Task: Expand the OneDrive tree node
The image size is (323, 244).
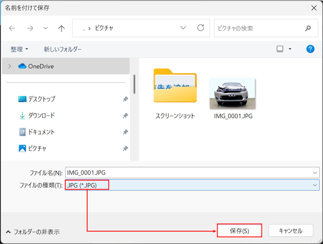Action: (x=10, y=66)
